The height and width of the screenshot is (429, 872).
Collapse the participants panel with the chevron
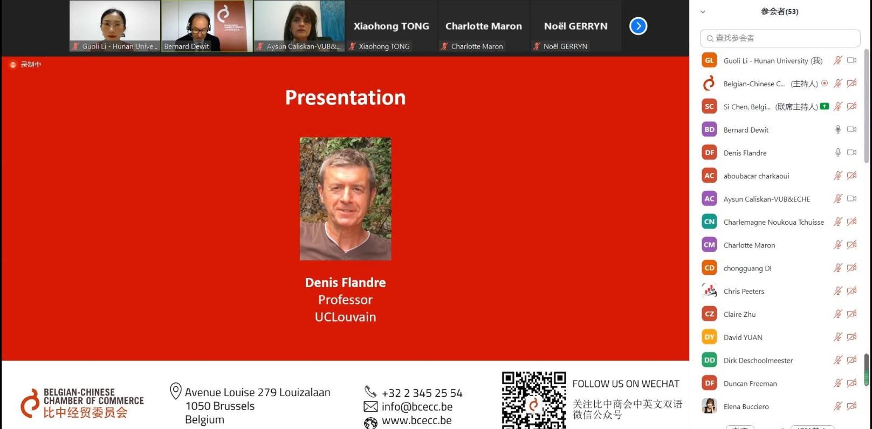703,11
